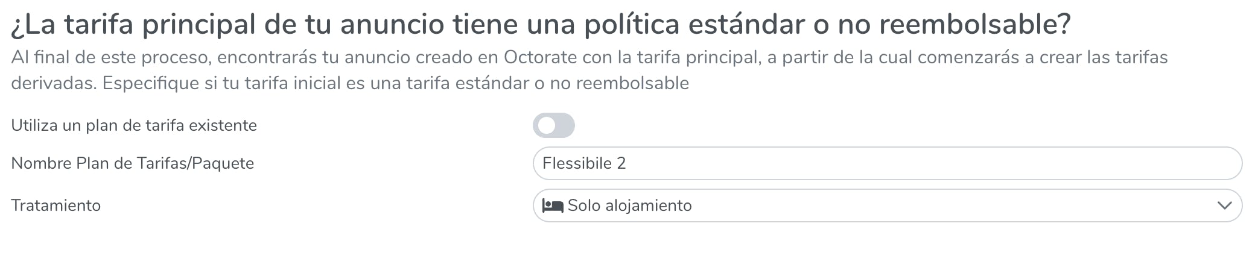Expand the Tratamiento dropdown chevron arrow

click(x=1224, y=205)
